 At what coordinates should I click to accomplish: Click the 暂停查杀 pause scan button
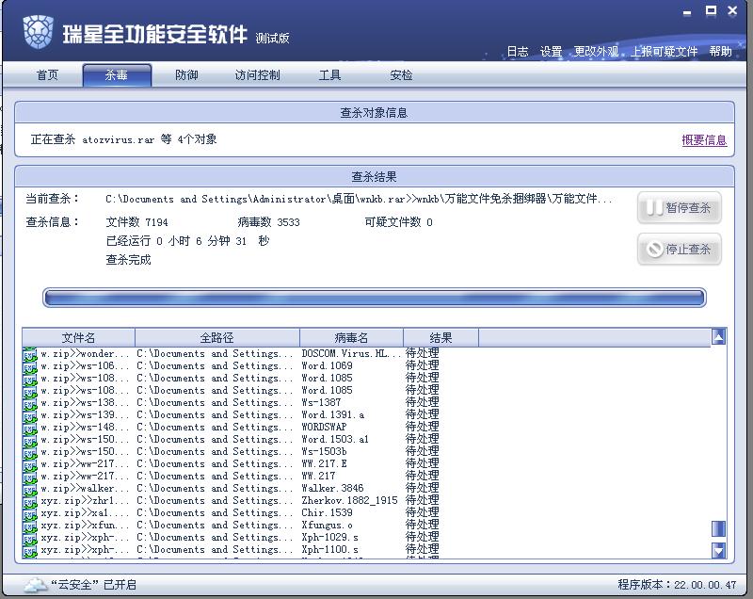679,207
